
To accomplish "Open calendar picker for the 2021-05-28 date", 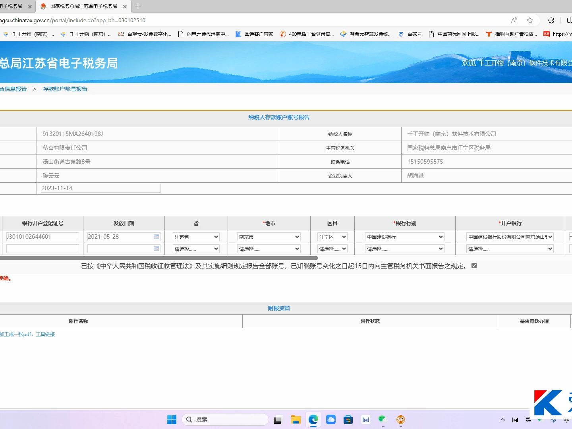I will pos(157,237).
